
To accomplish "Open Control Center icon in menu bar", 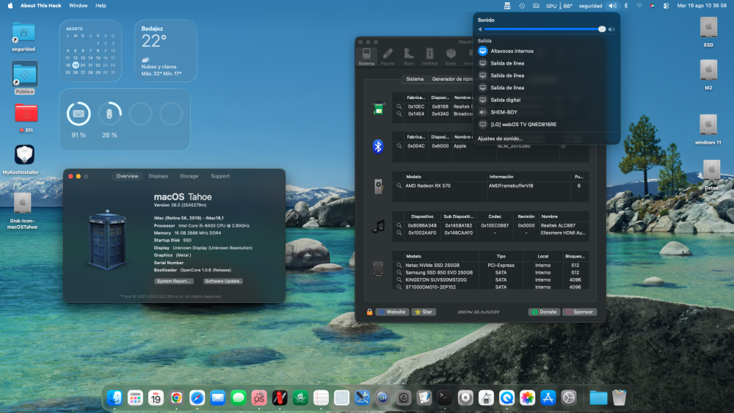I will coord(666,6).
